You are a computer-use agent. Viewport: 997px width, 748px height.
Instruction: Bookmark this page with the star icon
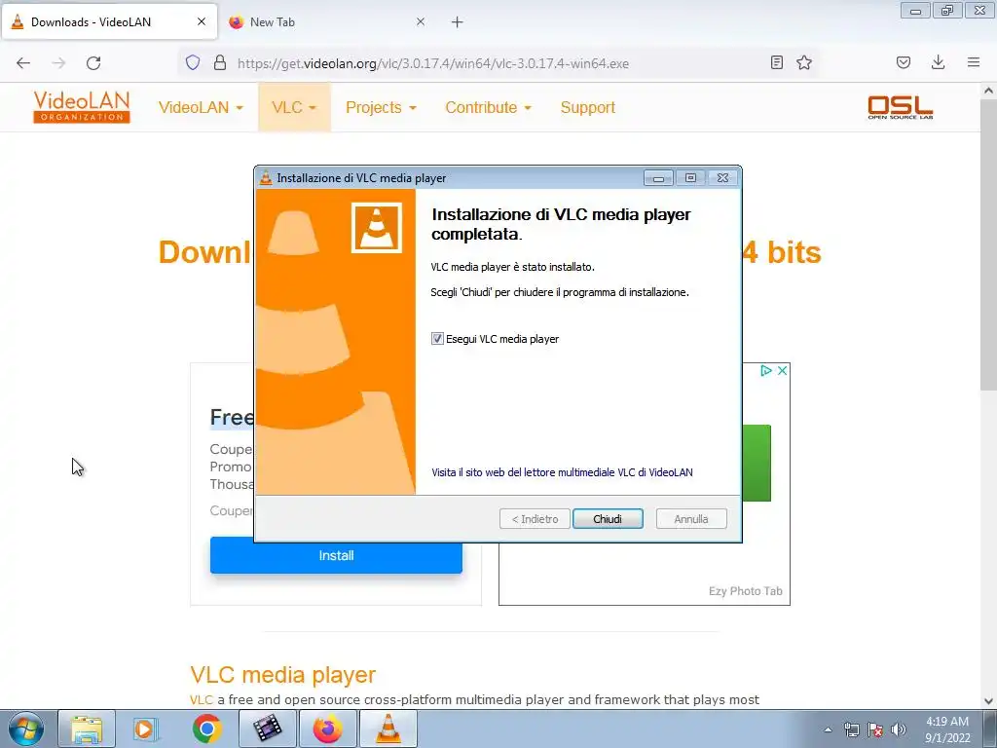pyautogui.click(x=804, y=62)
